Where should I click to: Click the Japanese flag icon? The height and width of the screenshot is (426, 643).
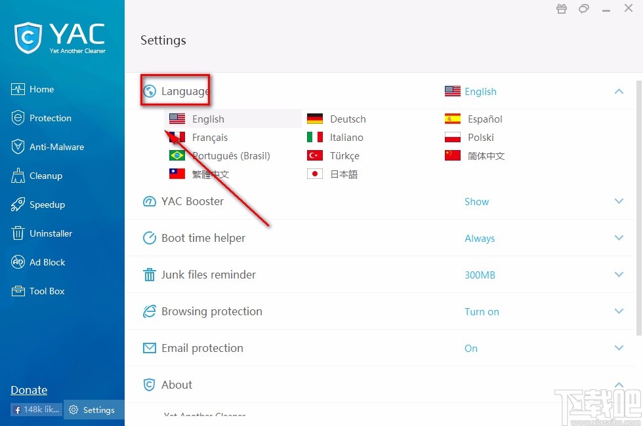coord(314,174)
